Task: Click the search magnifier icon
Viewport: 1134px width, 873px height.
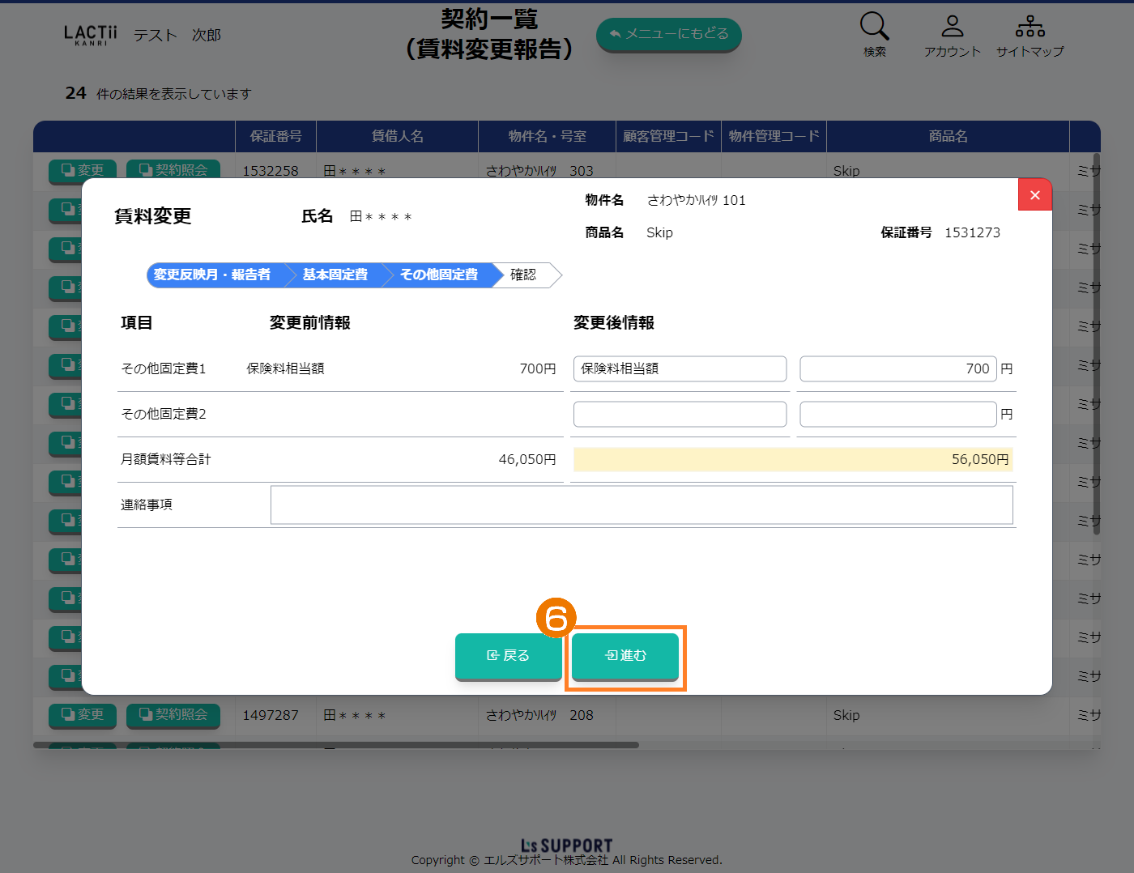Action: point(874,28)
